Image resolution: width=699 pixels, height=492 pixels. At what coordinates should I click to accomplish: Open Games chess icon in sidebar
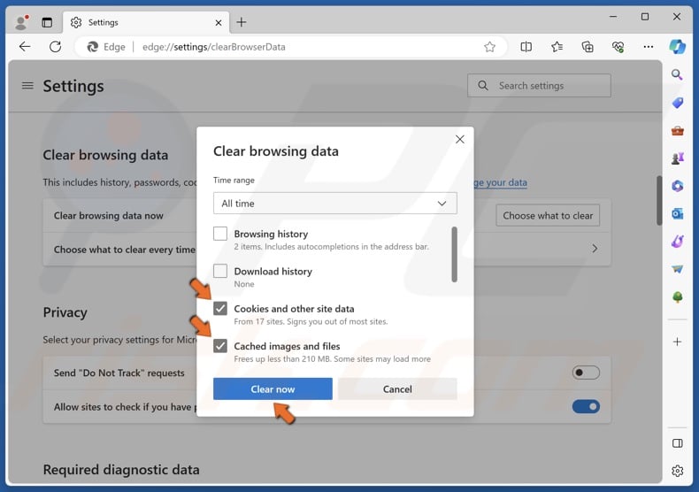tap(677, 158)
